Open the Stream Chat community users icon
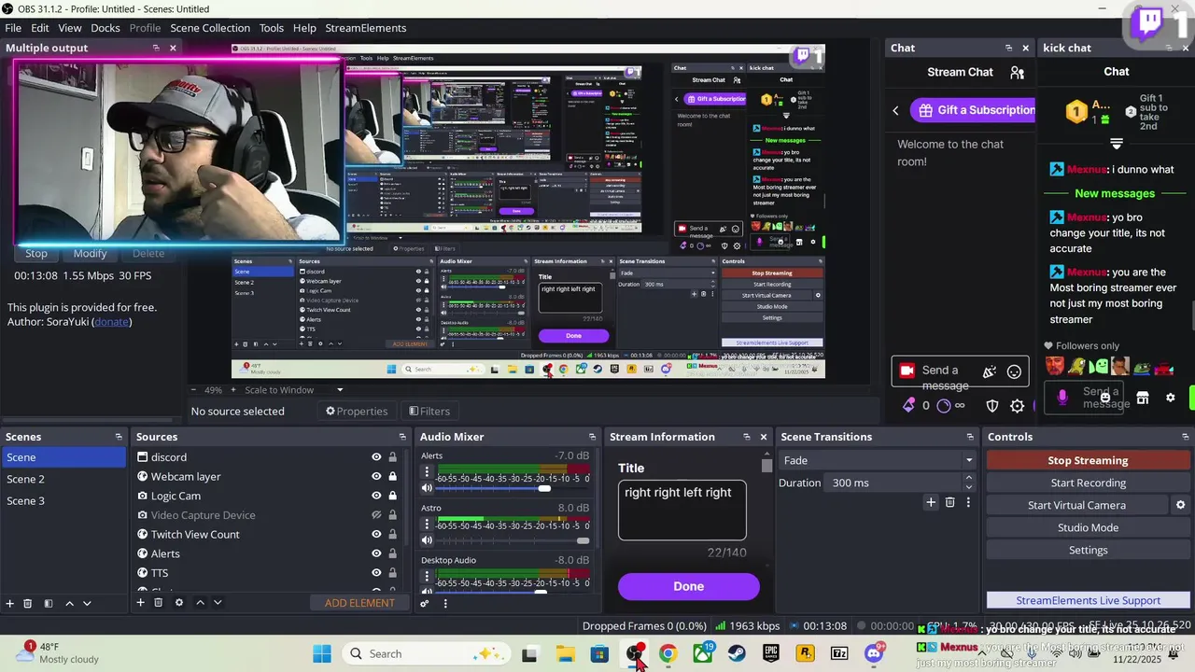 click(x=1018, y=72)
